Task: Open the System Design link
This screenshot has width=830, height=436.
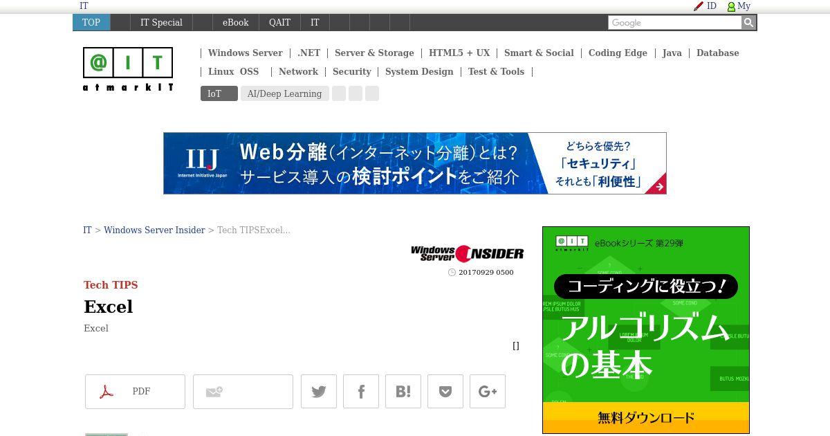Action: tap(419, 71)
